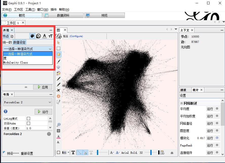This screenshot has height=163, width=225.
Task: Select the rectangle selection tool
Action: [58, 48]
